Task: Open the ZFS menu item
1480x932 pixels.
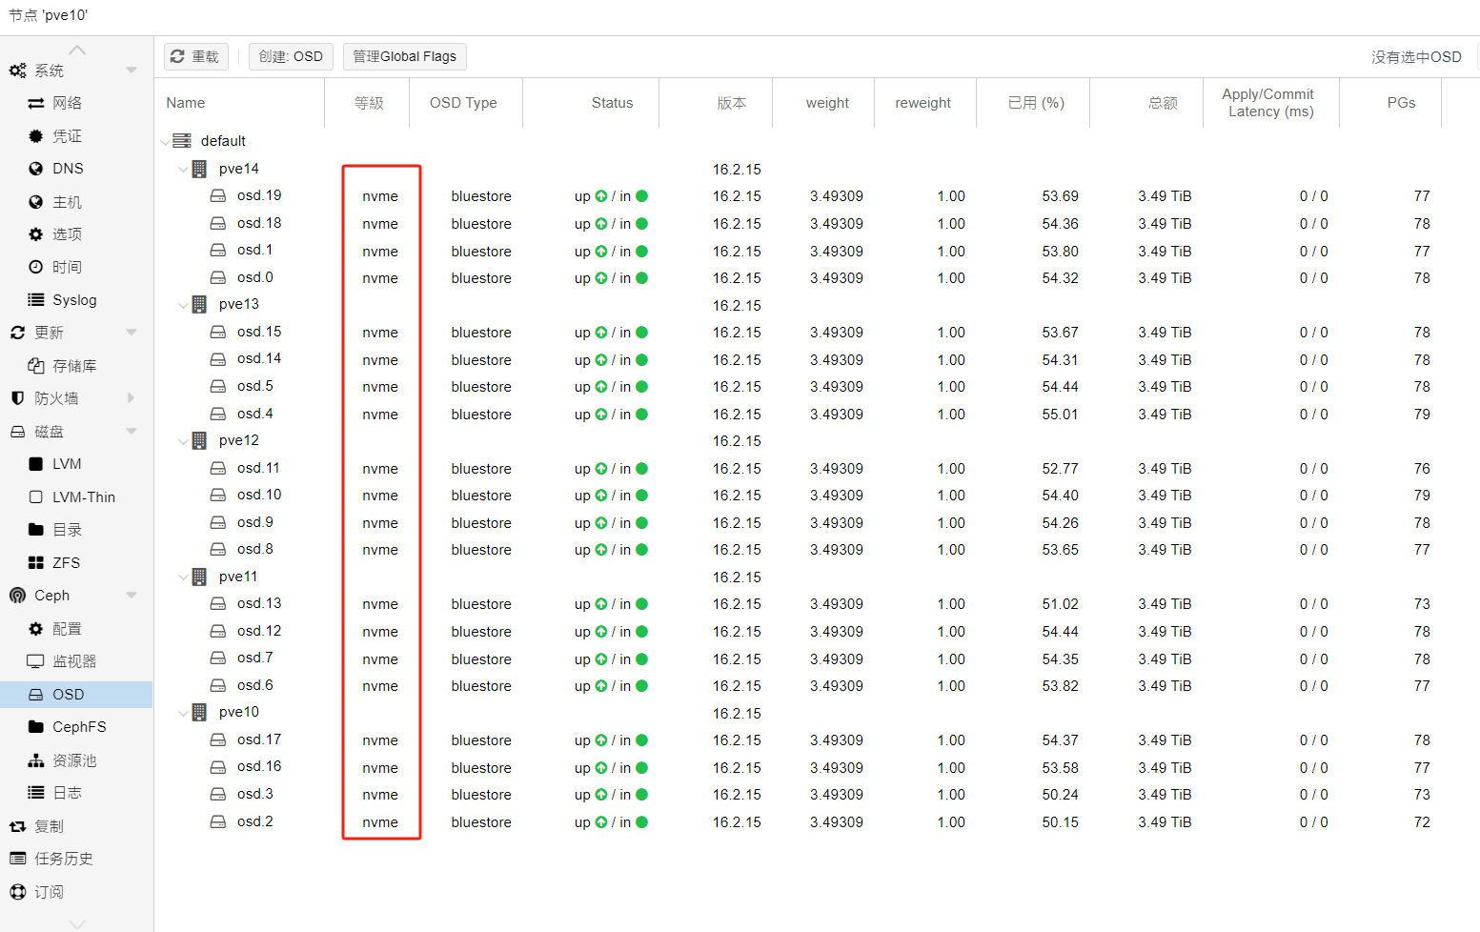Action: (76, 562)
